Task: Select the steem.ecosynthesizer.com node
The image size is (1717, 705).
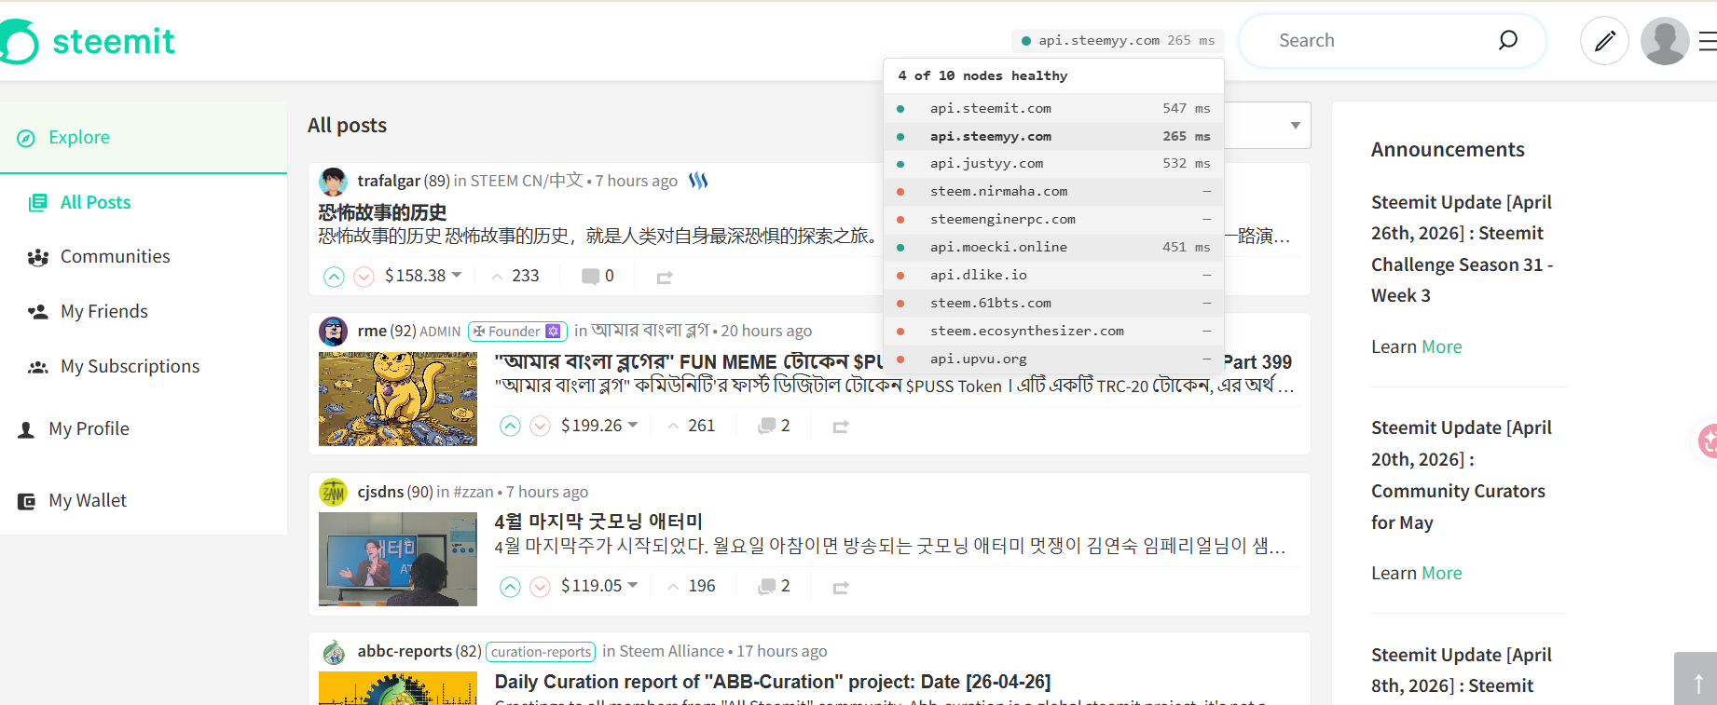Action: click(x=1053, y=332)
